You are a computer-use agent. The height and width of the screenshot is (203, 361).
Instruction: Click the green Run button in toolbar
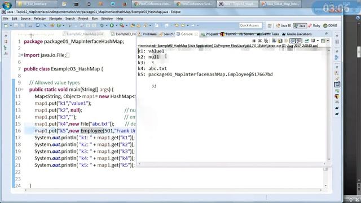pyautogui.click(x=112, y=25)
